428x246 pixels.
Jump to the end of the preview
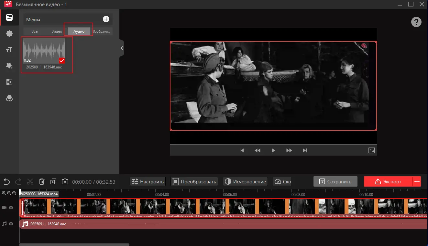305,150
